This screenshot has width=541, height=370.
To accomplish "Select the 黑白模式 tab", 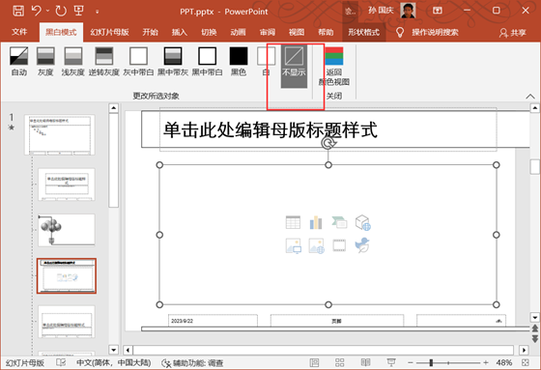I will [61, 33].
